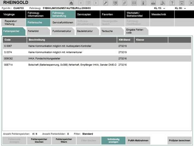The height and width of the screenshot is (146, 194).
Task: Navigate back with the left arrow icon
Action: 81,3
